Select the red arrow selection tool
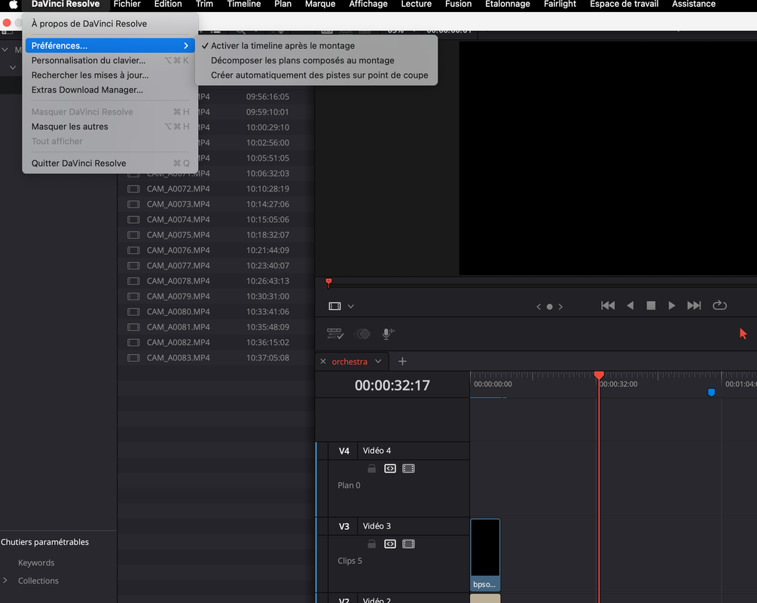This screenshot has height=603, width=757. (743, 333)
